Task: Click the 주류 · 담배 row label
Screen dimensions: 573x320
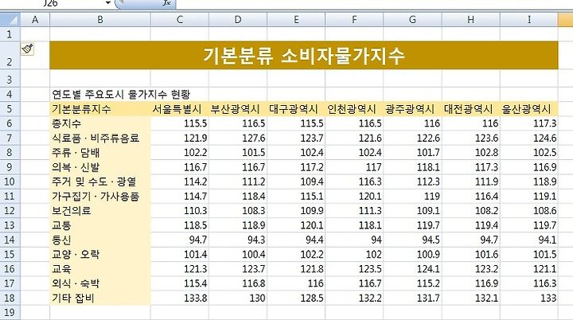Action: (100, 153)
